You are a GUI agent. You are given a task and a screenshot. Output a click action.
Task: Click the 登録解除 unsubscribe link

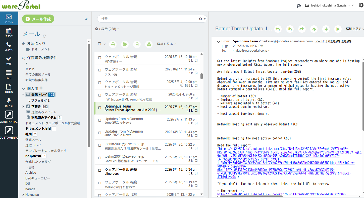[346, 41]
